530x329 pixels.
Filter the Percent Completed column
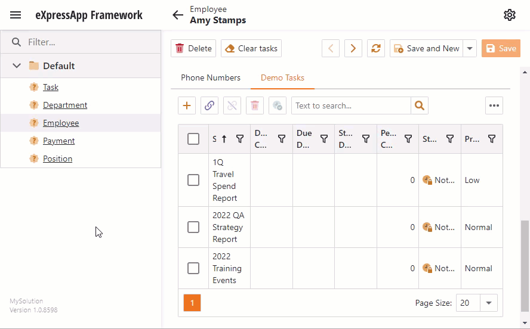click(x=408, y=139)
